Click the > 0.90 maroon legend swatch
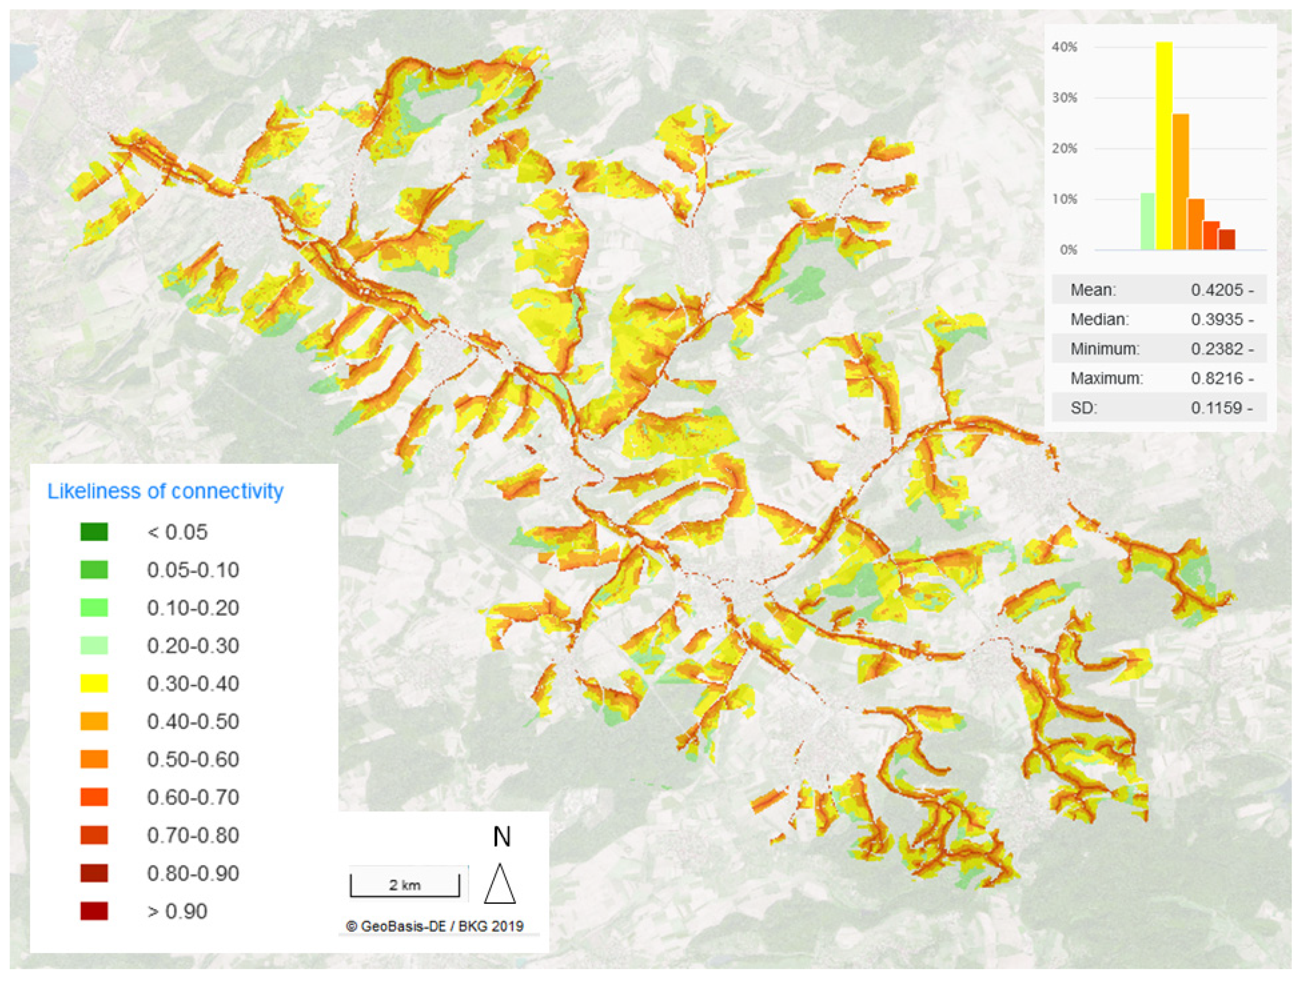 click(x=94, y=911)
